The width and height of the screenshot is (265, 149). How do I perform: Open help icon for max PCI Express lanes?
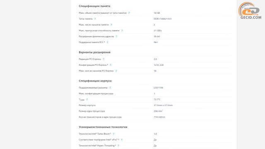click(116, 71)
